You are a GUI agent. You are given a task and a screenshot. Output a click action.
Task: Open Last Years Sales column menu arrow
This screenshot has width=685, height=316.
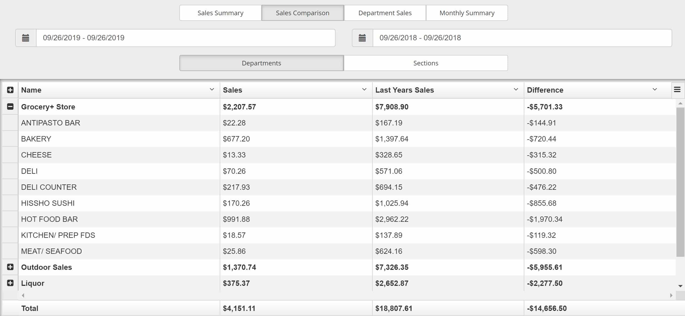pos(516,89)
